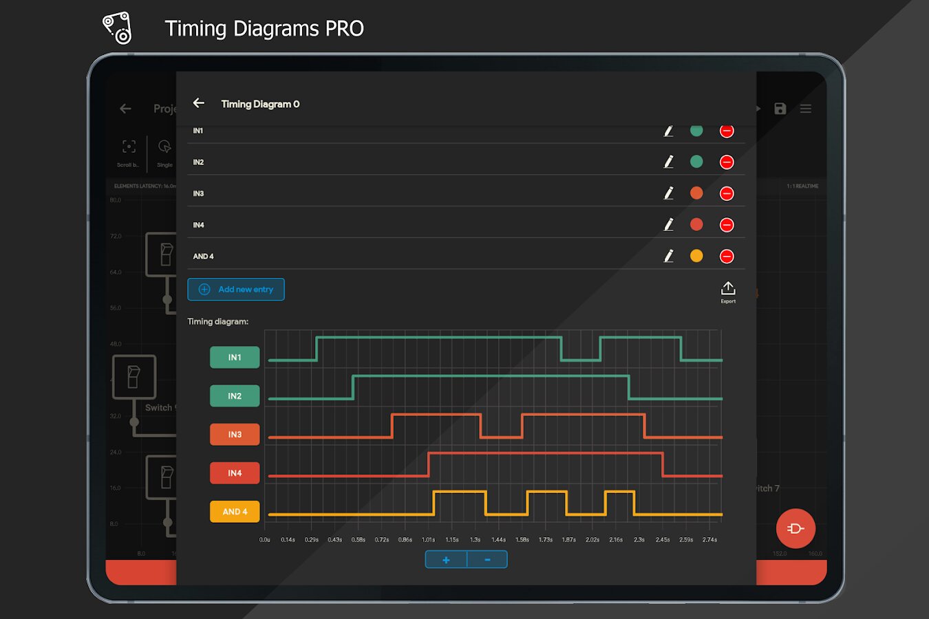Remove the AND 4 entry
The height and width of the screenshot is (619, 929).
pos(727,257)
